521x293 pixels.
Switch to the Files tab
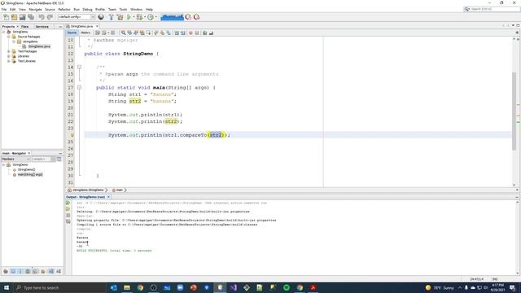click(x=25, y=27)
